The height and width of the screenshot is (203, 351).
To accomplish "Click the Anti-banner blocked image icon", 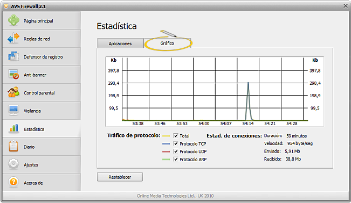I will (x=13, y=74).
